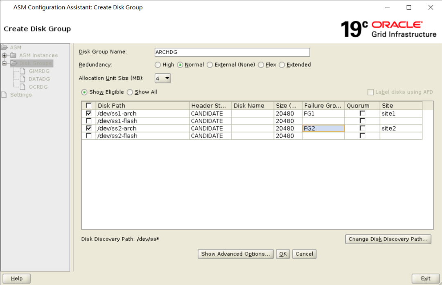This screenshot has height=285, width=442.
Task: Select External (None) redundancy
Action: (210, 65)
